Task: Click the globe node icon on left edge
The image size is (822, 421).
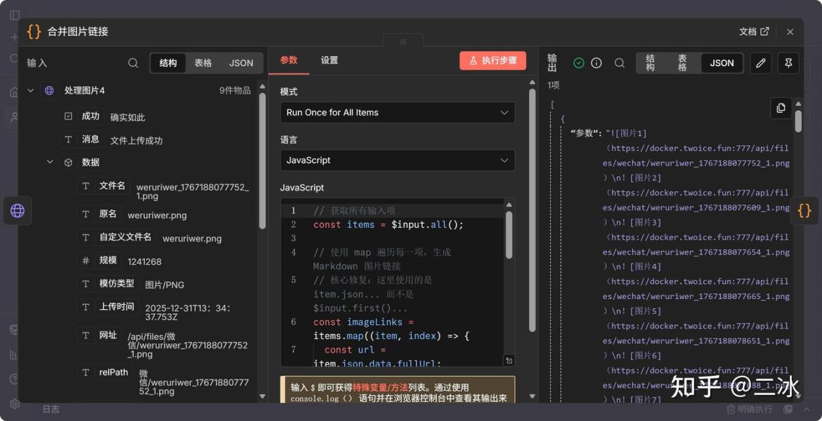Action: tap(17, 210)
